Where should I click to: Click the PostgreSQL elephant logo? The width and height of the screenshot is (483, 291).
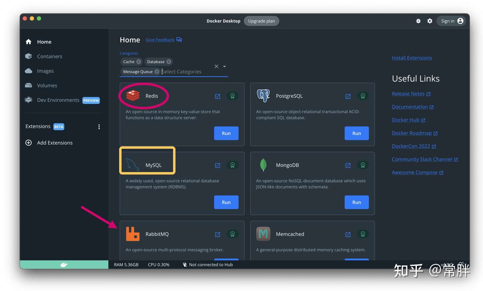263,96
